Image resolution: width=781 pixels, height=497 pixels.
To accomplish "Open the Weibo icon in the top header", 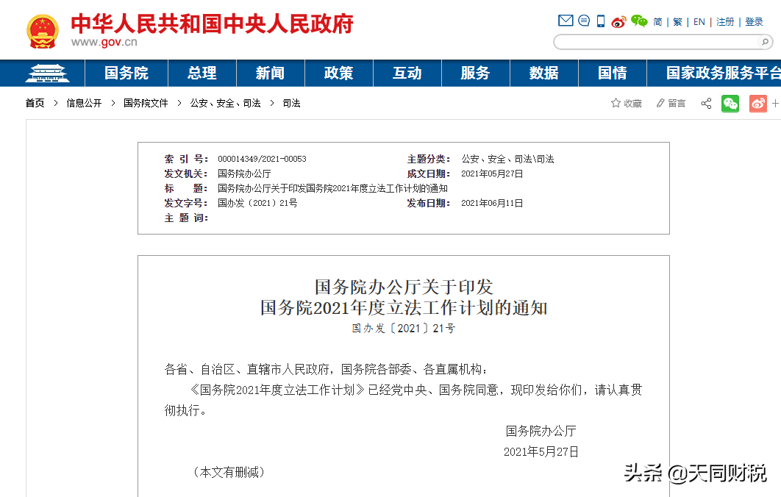I will [618, 21].
